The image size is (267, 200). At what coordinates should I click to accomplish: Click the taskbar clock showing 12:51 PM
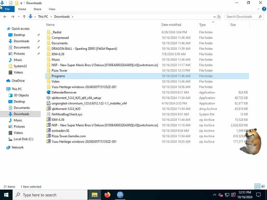(x=245, y=195)
